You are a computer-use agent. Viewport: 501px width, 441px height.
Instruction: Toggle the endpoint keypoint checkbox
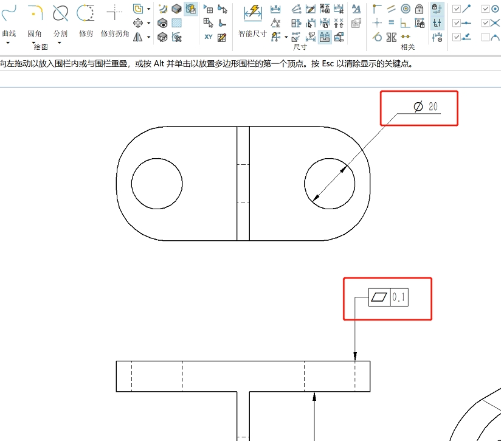point(457,9)
